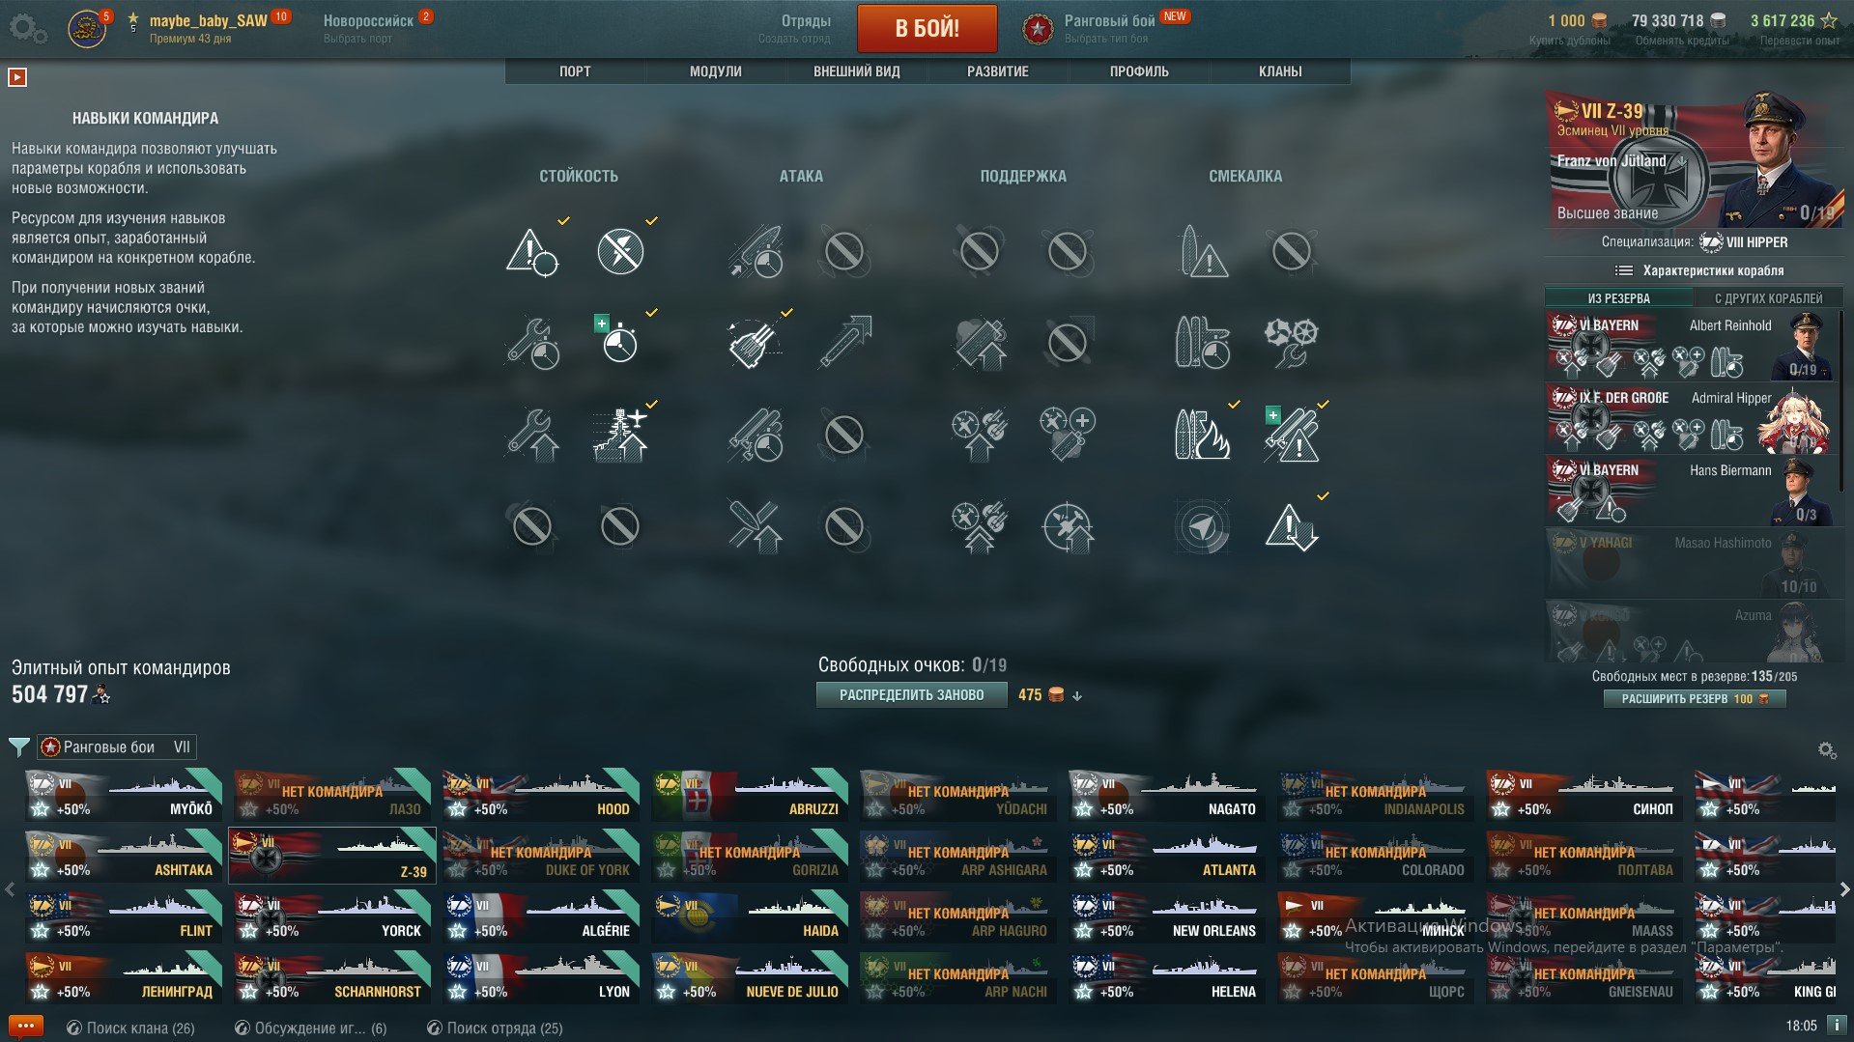Screen dimensions: 1854x1042
Task: Click РАСПРЕДЕЛИТЬ ЗАНОВО button
Action: pyautogui.click(x=911, y=695)
